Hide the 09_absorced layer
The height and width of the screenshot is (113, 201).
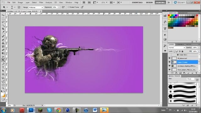pyautogui.click(x=170, y=58)
